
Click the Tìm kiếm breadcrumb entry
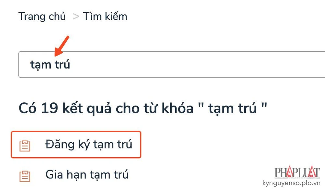[x=105, y=16]
